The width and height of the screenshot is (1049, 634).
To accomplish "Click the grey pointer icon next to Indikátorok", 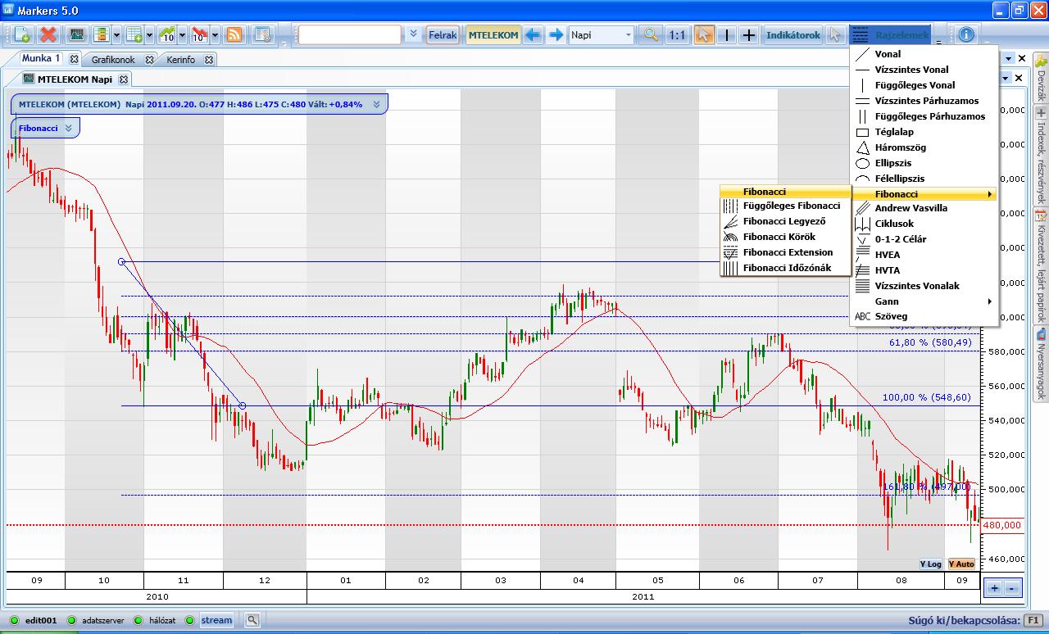I will 835,35.
